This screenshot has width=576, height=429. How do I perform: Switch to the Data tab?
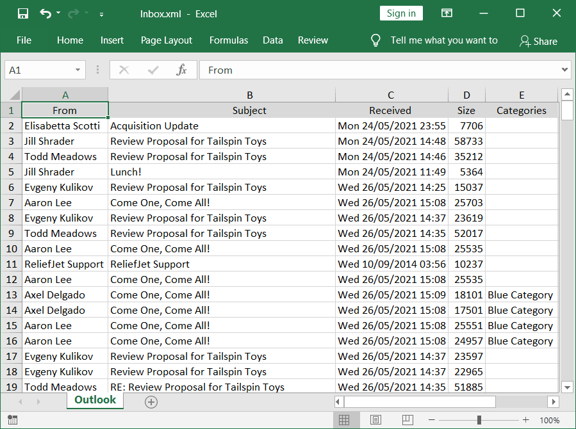(273, 40)
